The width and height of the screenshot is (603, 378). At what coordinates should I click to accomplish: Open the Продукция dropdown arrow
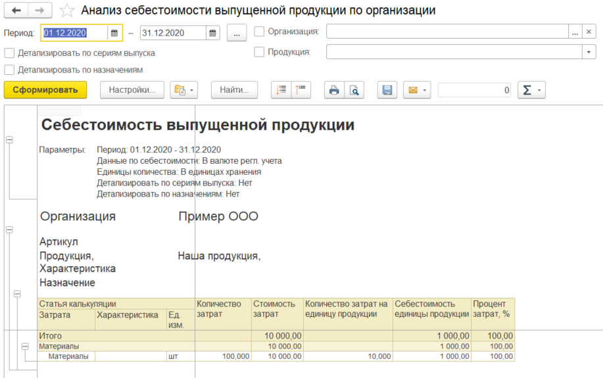tap(589, 51)
